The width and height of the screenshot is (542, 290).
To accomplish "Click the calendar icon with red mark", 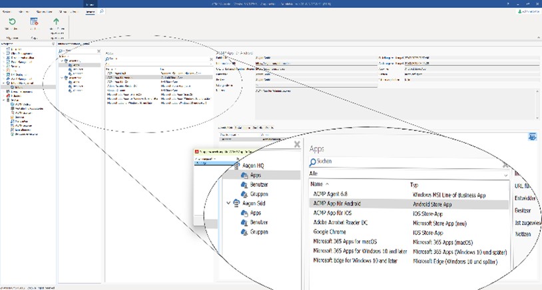I will pos(33,21).
